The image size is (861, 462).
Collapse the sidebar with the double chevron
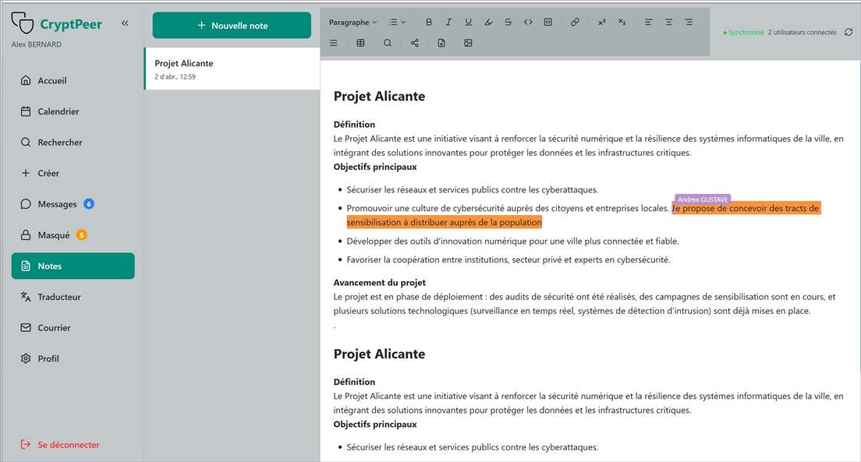pyautogui.click(x=125, y=23)
